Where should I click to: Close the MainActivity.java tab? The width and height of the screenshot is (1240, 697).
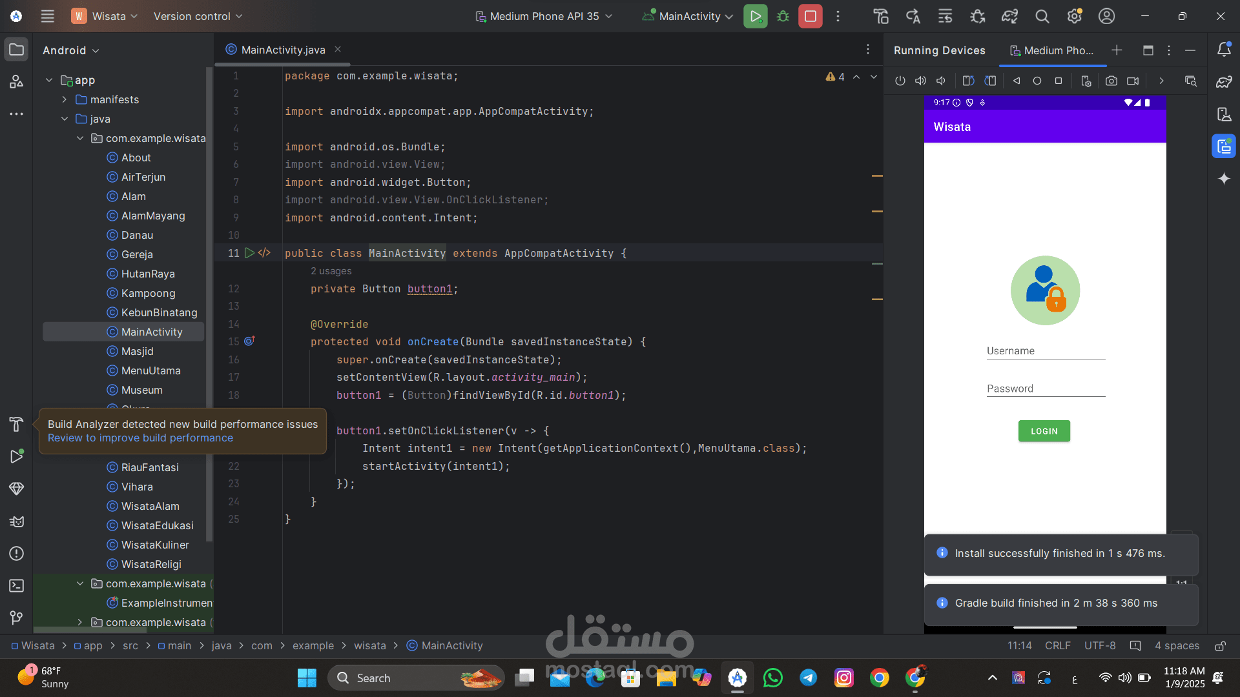[338, 50]
